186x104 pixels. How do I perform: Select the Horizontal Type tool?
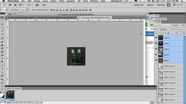(x=2, y=69)
